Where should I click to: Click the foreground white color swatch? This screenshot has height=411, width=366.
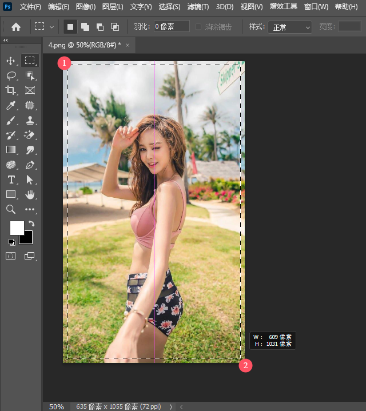click(17, 228)
